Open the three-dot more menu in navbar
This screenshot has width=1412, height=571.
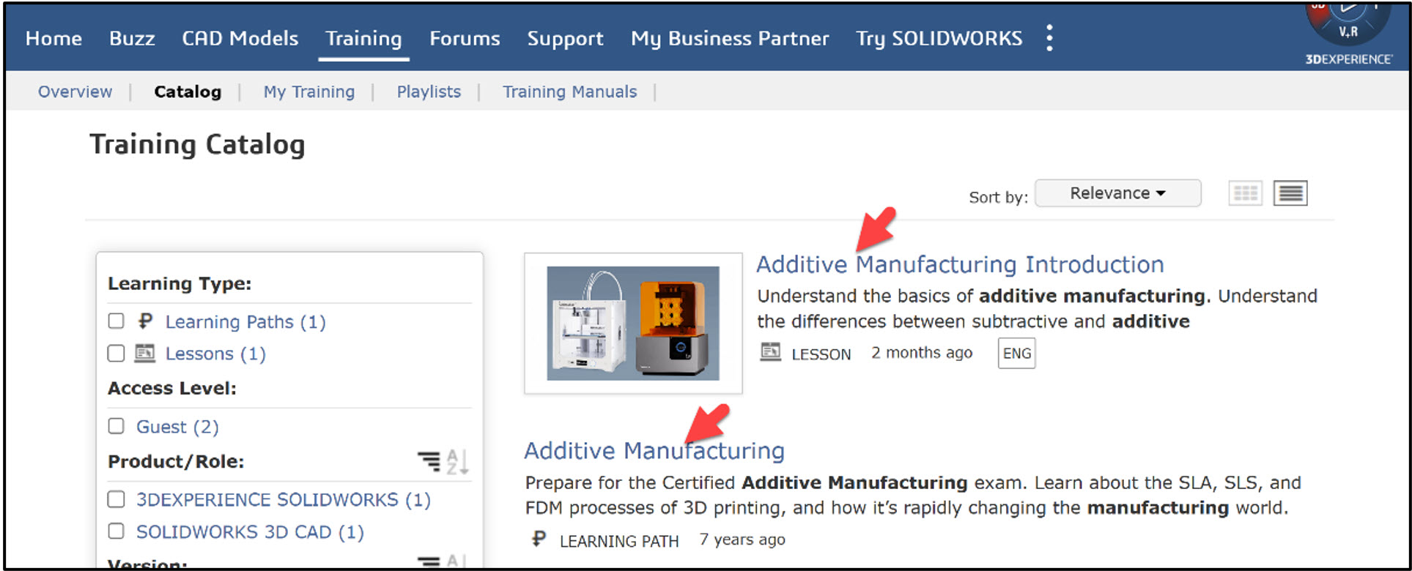[x=1050, y=38]
